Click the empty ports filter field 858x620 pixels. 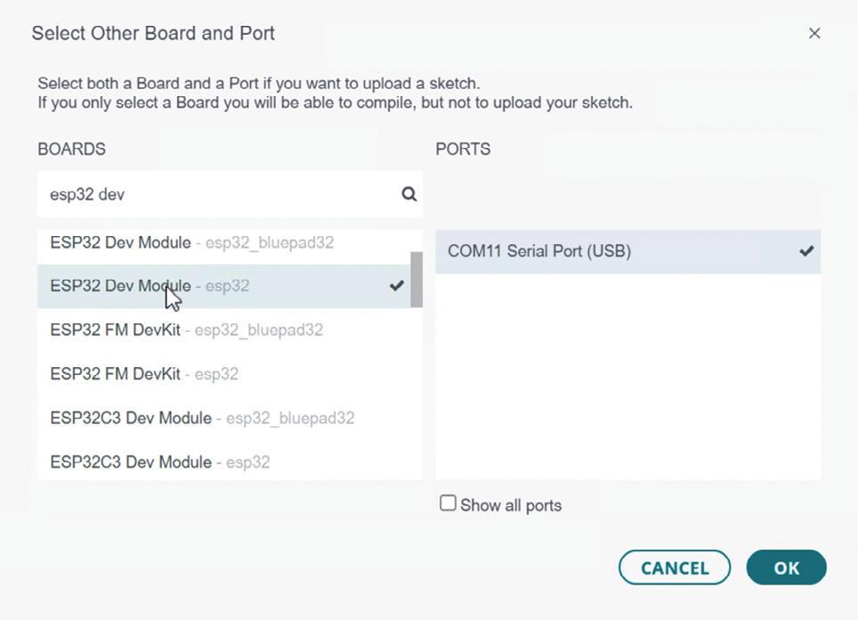[x=627, y=194]
